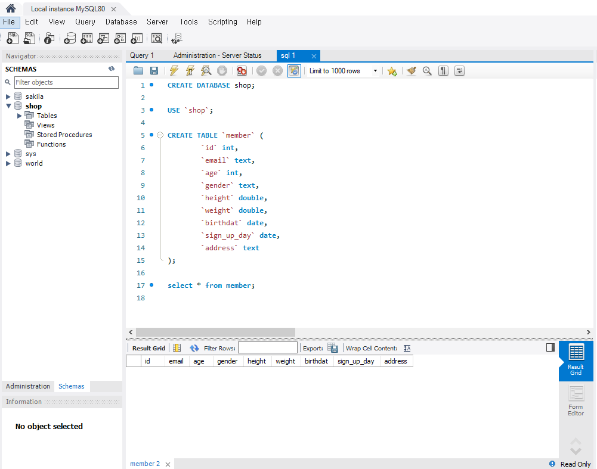Click the horizontal scrollbar thumb in editor

pos(215,332)
